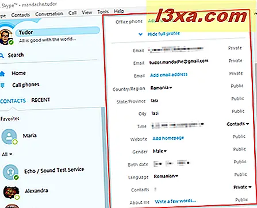The width and height of the screenshot is (257, 208).
Task: Click the Search magnifier icon
Action: (2, 56)
